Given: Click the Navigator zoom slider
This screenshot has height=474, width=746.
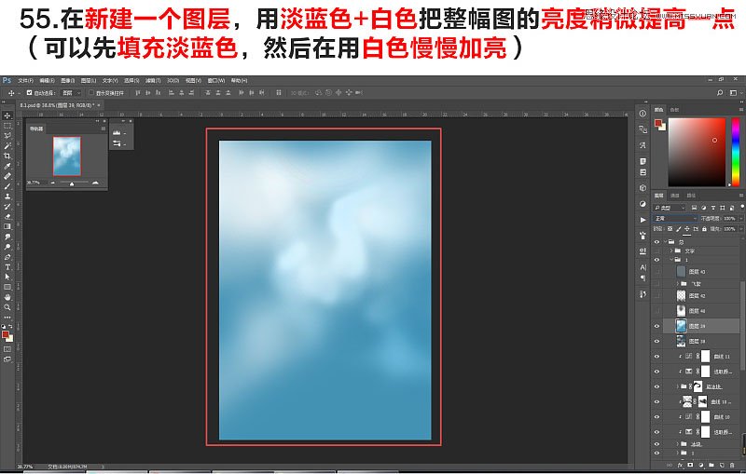Looking at the screenshot, I should 74,183.
